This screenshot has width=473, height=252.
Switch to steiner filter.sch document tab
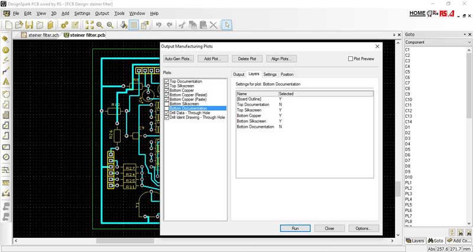coord(40,35)
